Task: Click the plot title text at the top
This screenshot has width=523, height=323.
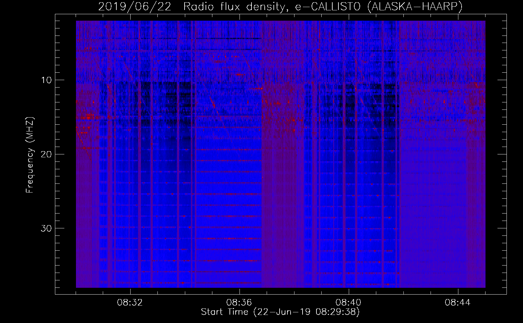Action: coord(280,6)
